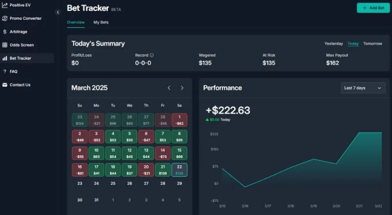The width and height of the screenshot is (392, 215).
Task: Select the Overview tab
Action: click(x=76, y=22)
